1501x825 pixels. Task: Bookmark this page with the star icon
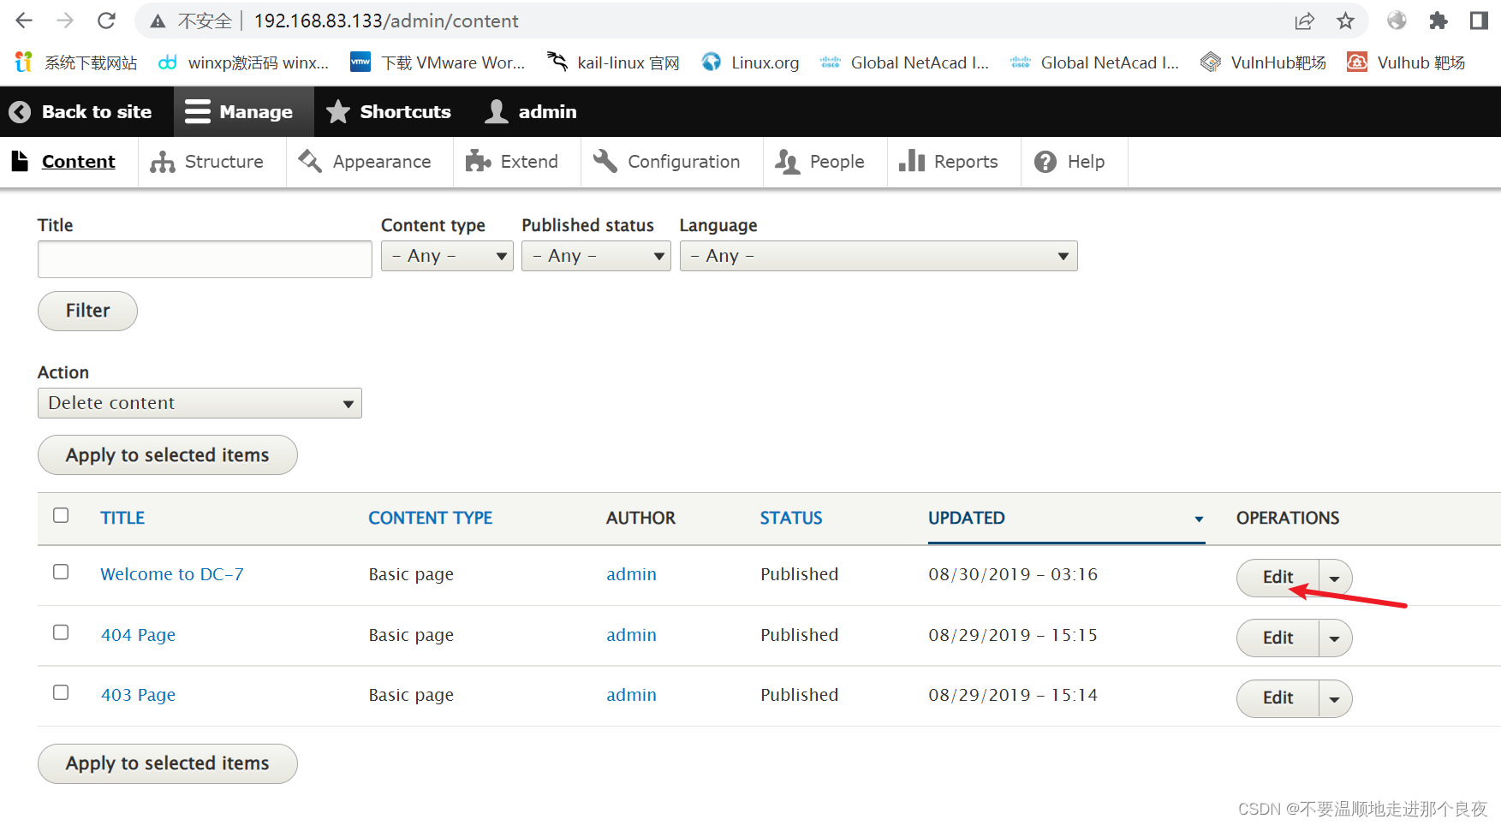1345,21
